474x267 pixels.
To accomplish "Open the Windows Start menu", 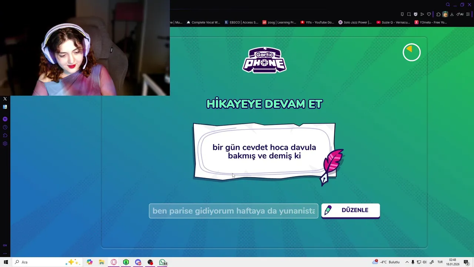I will [x=6, y=262].
